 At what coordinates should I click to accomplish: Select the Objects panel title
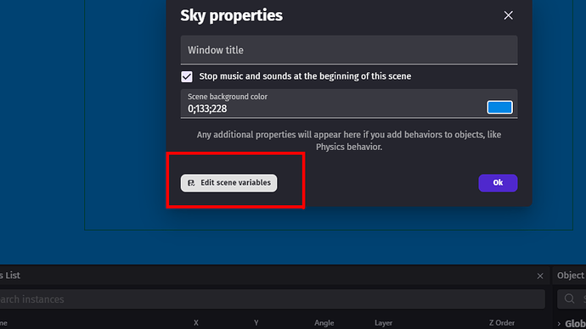pyautogui.click(x=571, y=276)
